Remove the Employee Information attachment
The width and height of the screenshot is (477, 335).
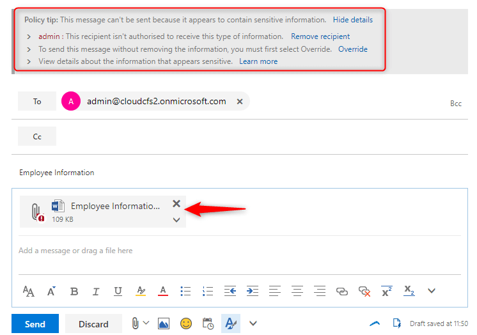[176, 203]
